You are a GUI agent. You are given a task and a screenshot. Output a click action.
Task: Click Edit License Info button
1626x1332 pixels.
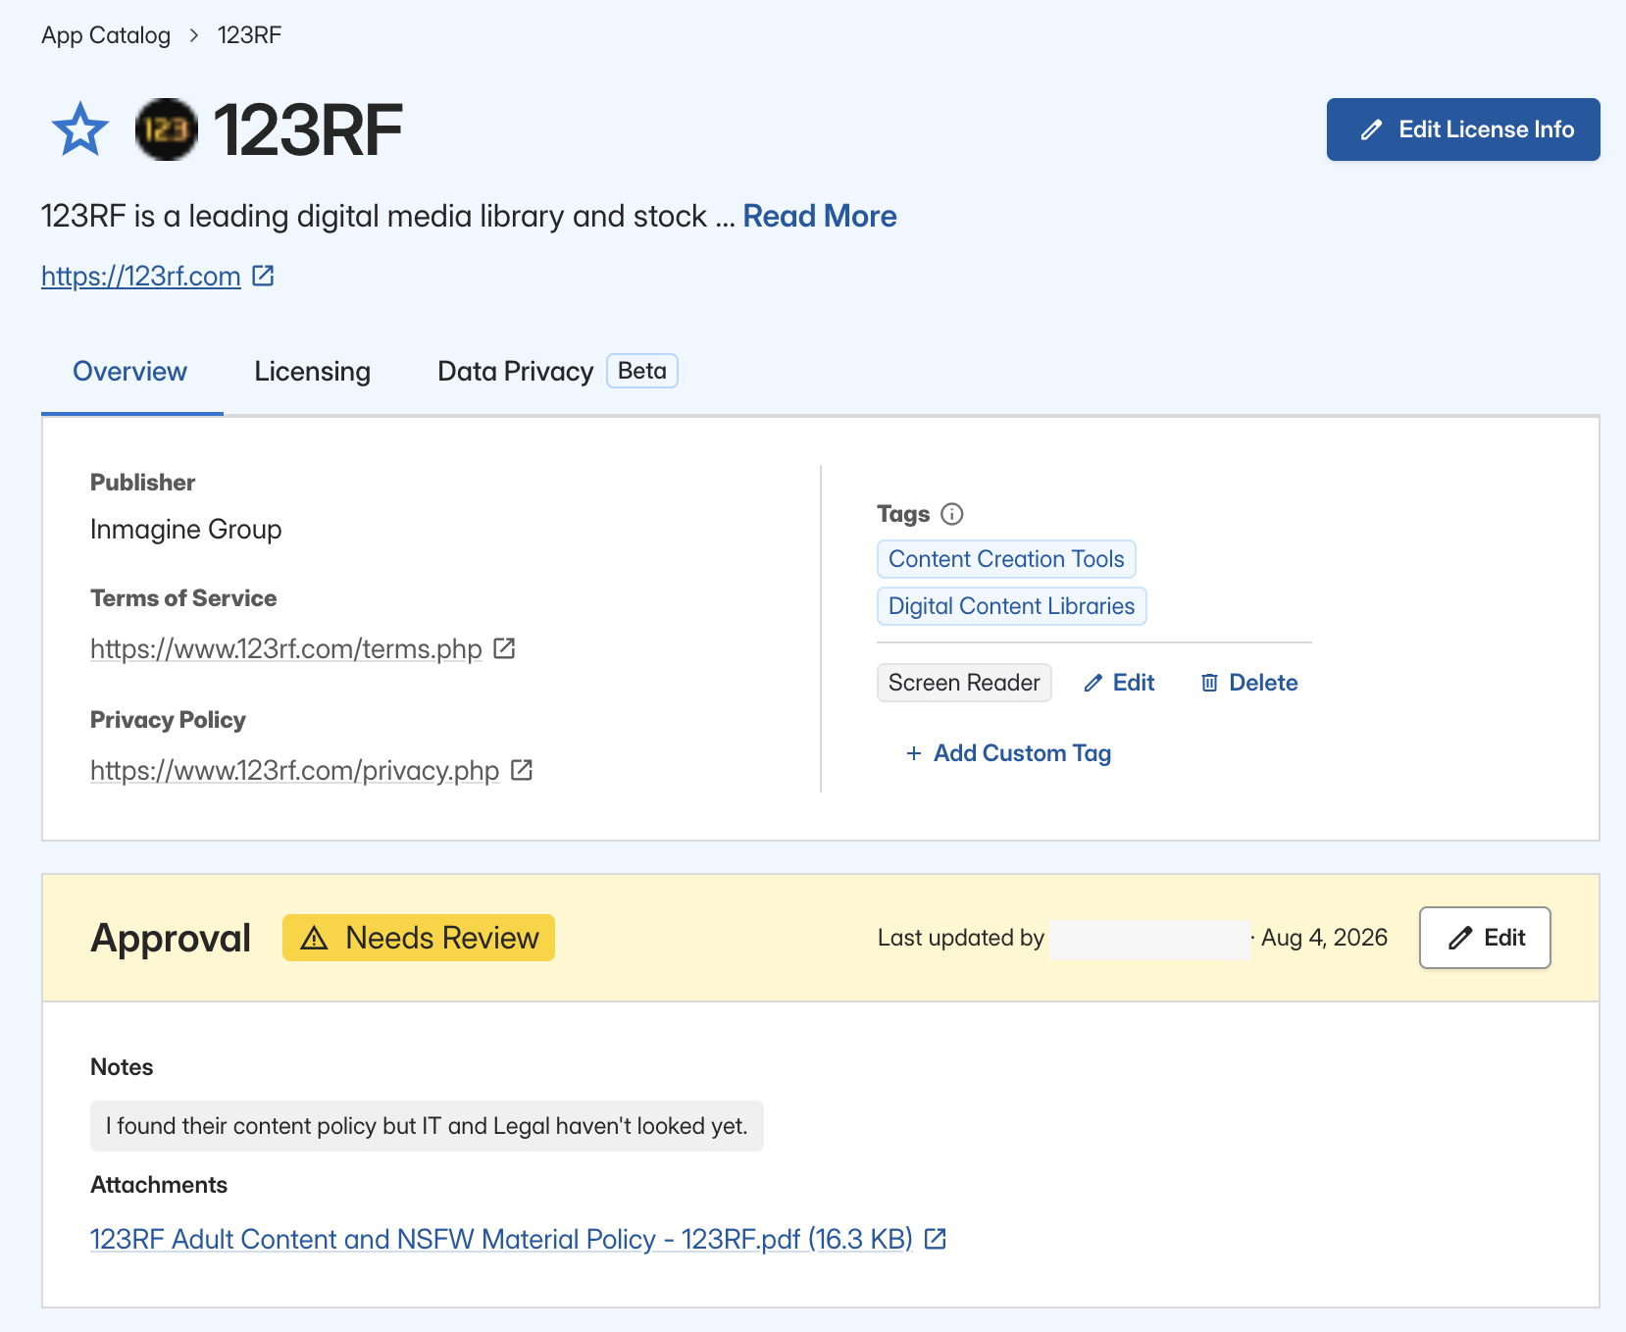click(1463, 129)
